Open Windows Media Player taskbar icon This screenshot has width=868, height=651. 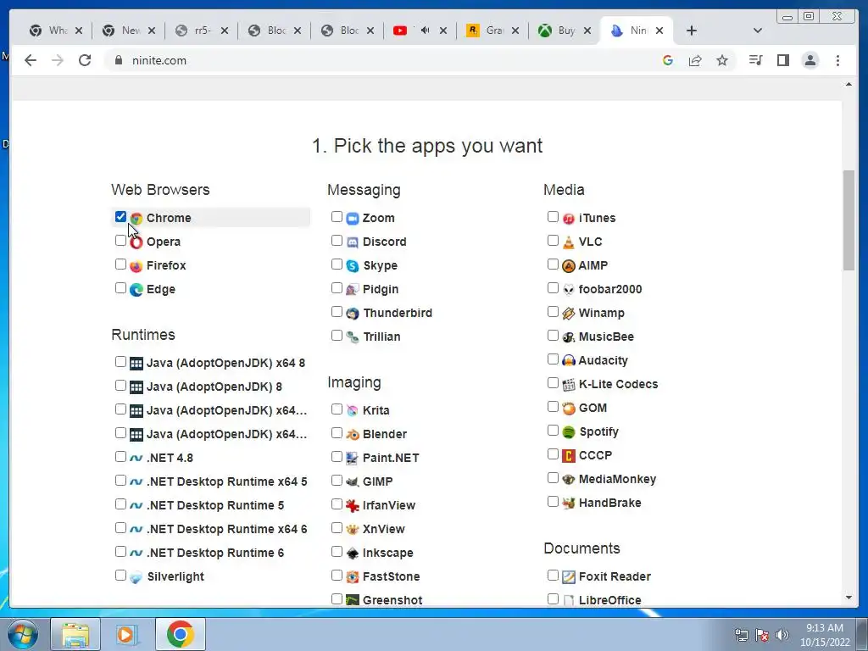point(125,634)
